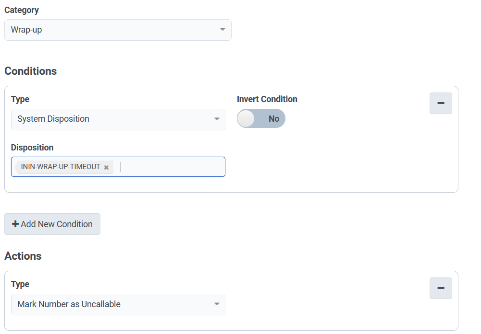Screen dimensions: 481x334
Task: Click the plus icon beside Add New Condition
Action: pos(15,224)
